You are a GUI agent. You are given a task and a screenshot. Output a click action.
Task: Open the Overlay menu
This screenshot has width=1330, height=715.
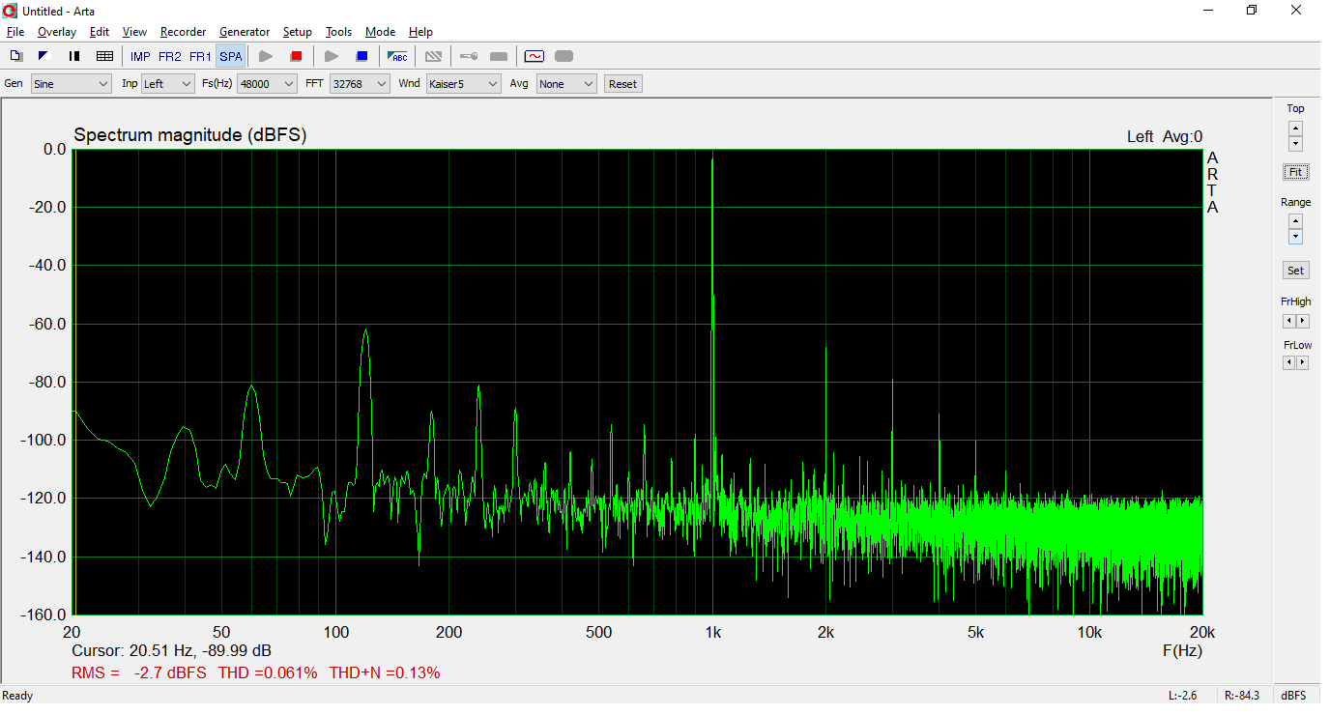pos(57,32)
